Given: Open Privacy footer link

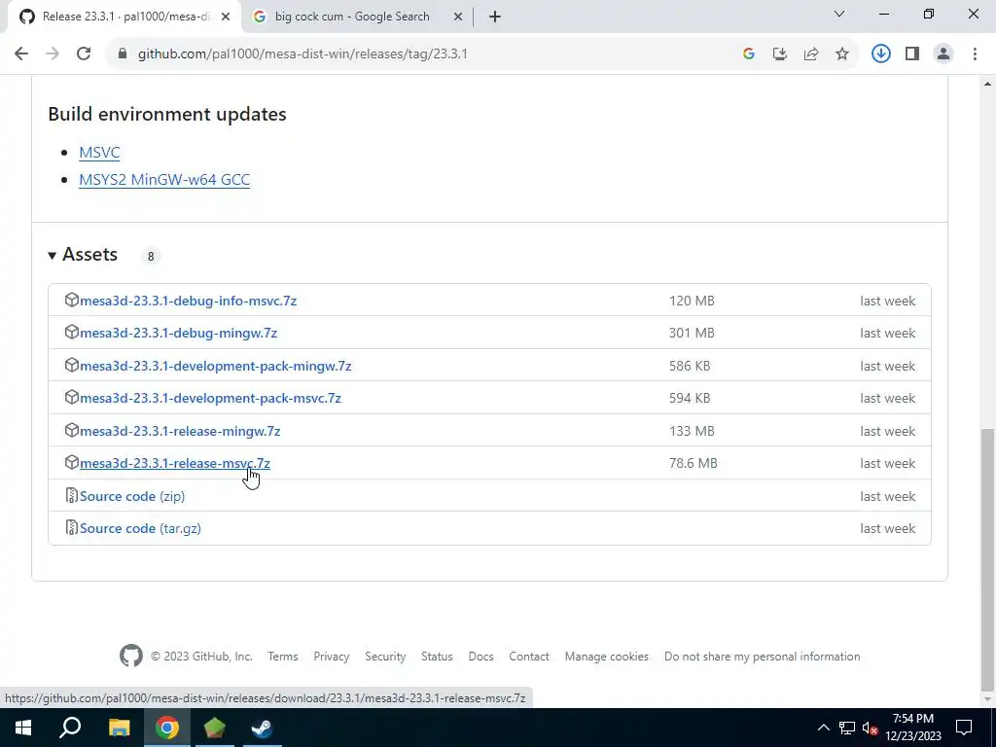Looking at the screenshot, I should [x=332, y=657].
